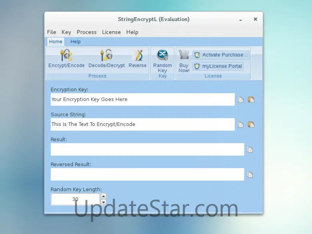Copy the Source String field
312x234 pixels.
pyautogui.click(x=240, y=124)
